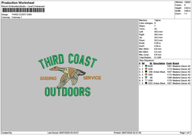192x135 pixels.
Task: Click 'Madeira Classic 40' in row 1
Action: [181, 66]
